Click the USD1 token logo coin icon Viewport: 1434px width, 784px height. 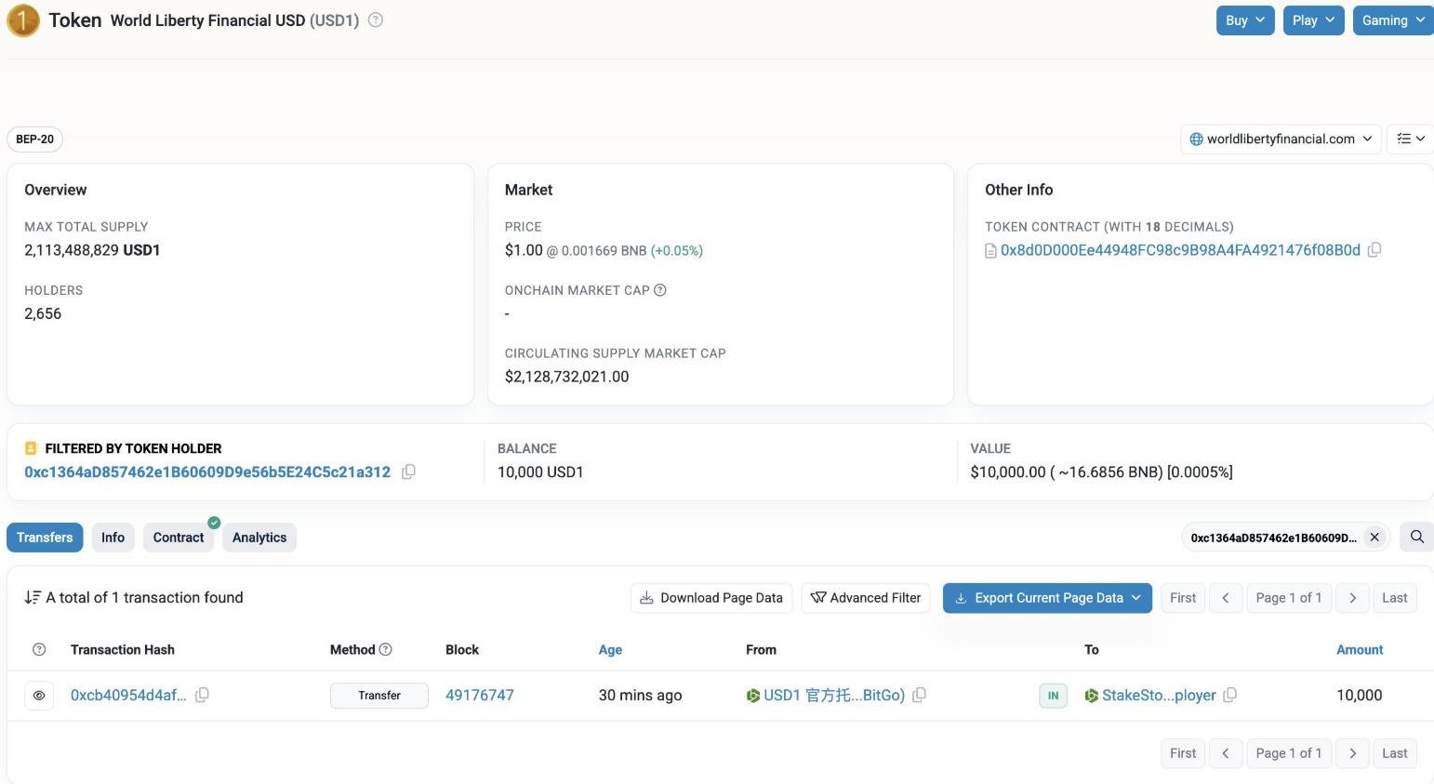pos(23,20)
